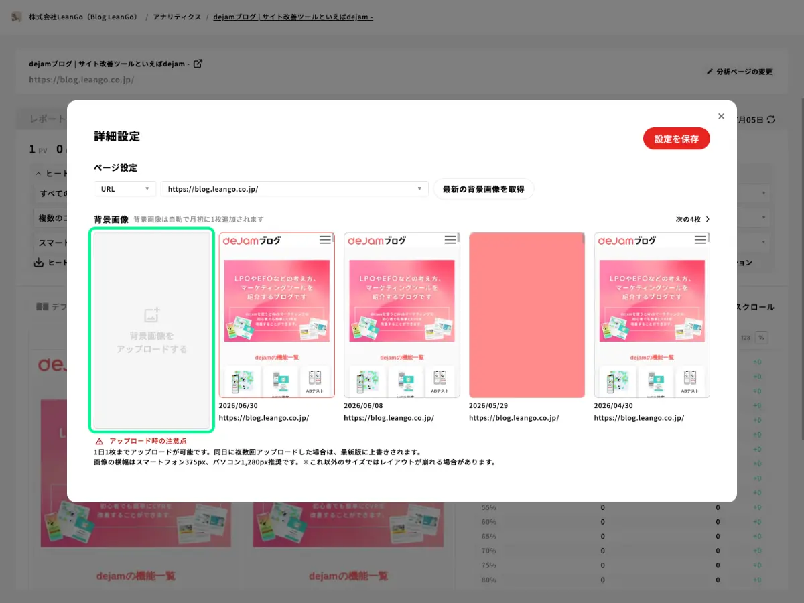Click the dejamブログ breadcrumb link

293,17
